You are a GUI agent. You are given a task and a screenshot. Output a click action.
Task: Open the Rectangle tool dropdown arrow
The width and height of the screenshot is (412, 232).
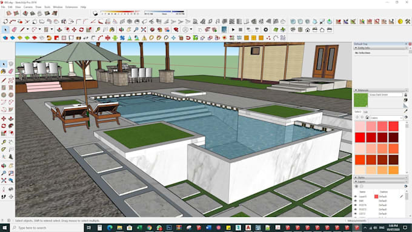point(51,30)
